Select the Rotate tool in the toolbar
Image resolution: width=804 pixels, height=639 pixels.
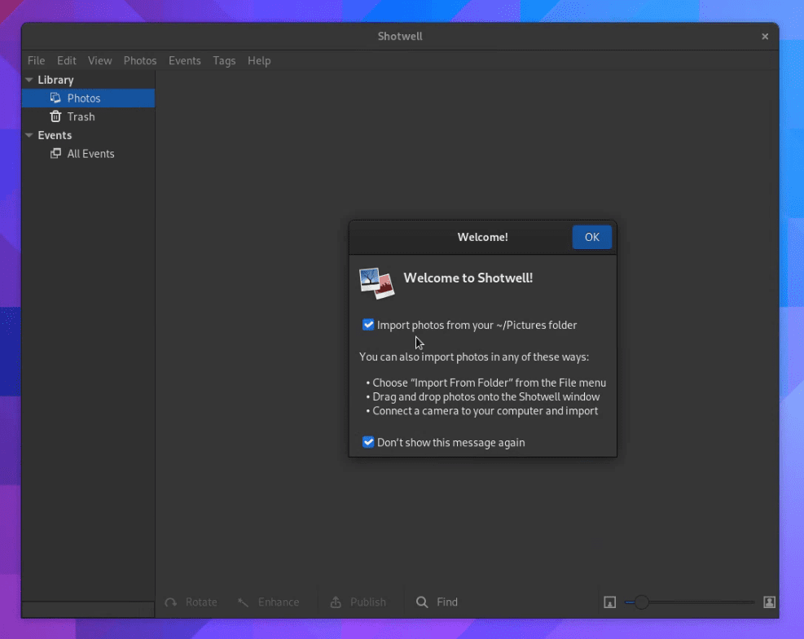pyautogui.click(x=171, y=602)
